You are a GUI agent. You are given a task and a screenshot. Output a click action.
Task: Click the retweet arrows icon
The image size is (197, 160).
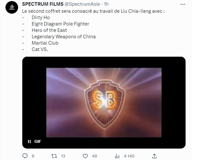(54, 156)
